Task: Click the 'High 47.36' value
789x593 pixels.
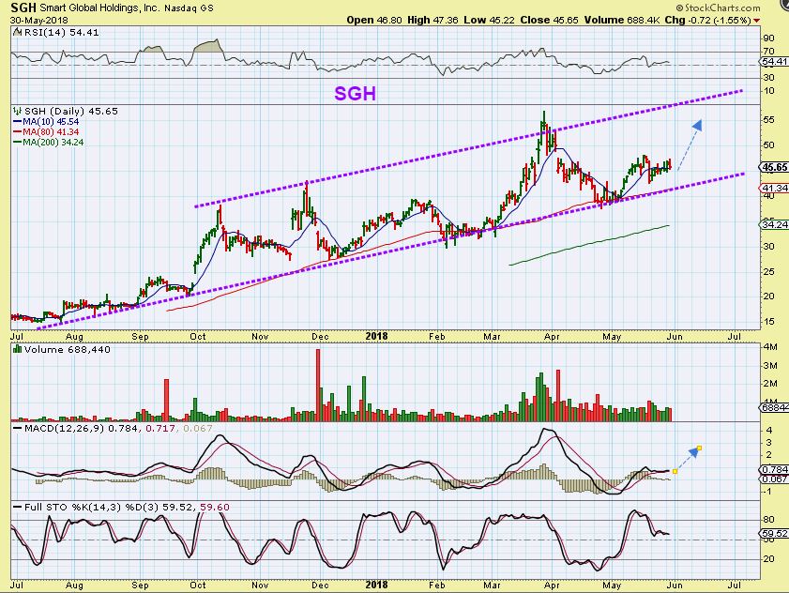Action: (432, 20)
